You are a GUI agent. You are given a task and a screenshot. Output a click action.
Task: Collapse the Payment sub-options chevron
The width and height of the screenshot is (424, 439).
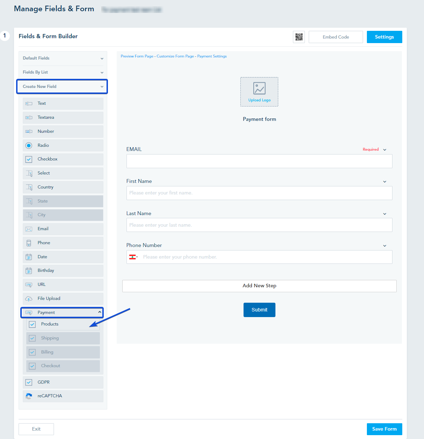tap(100, 312)
